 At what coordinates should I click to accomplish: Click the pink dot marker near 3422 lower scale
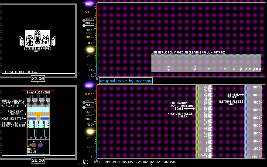[84, 102]
